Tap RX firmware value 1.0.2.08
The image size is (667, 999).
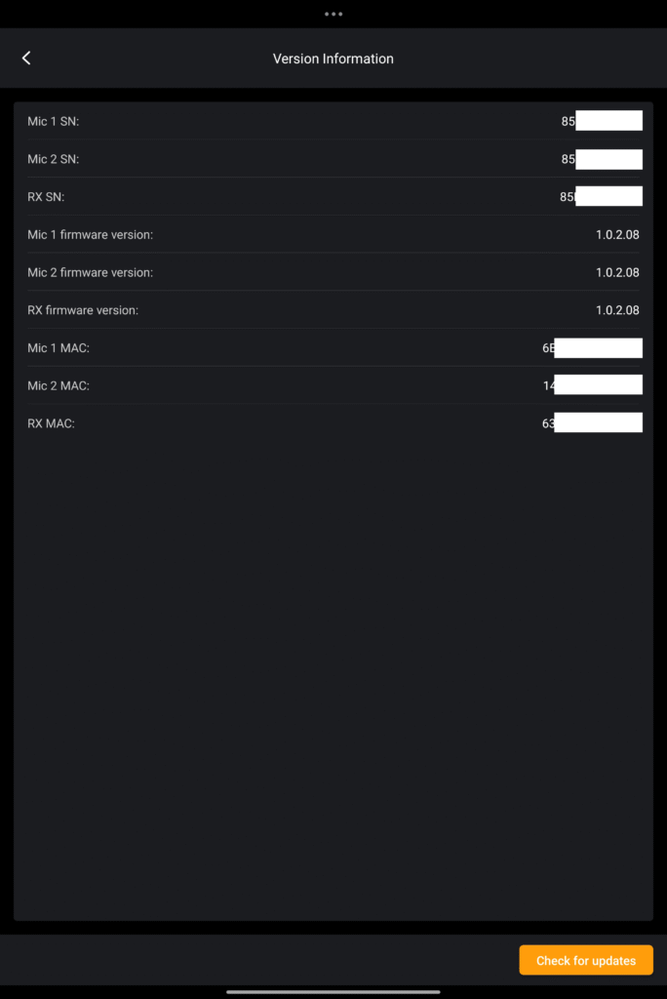tap(617, 310)
